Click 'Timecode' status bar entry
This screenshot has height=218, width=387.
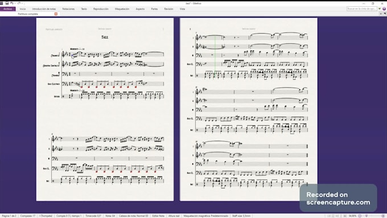click(x=93, y=216)
